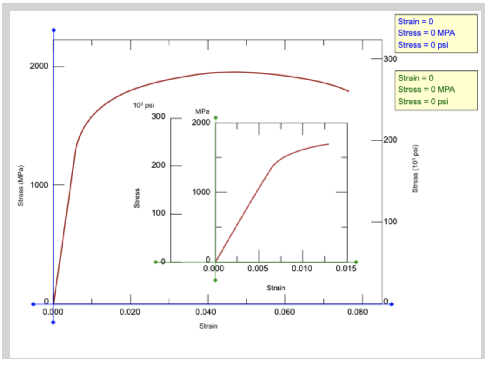Click the blue 'Stress = 0 psi' readout
Image resolution: width=485 pixels, height=366 pixels.
[423, 45]
